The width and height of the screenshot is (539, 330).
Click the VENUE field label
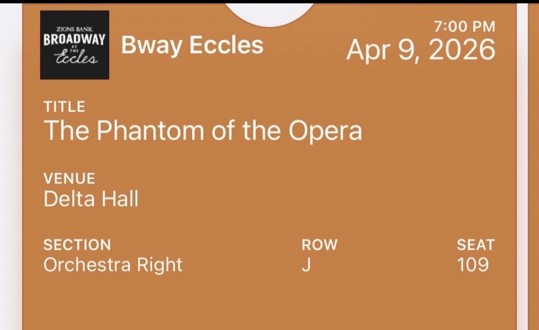69,178
